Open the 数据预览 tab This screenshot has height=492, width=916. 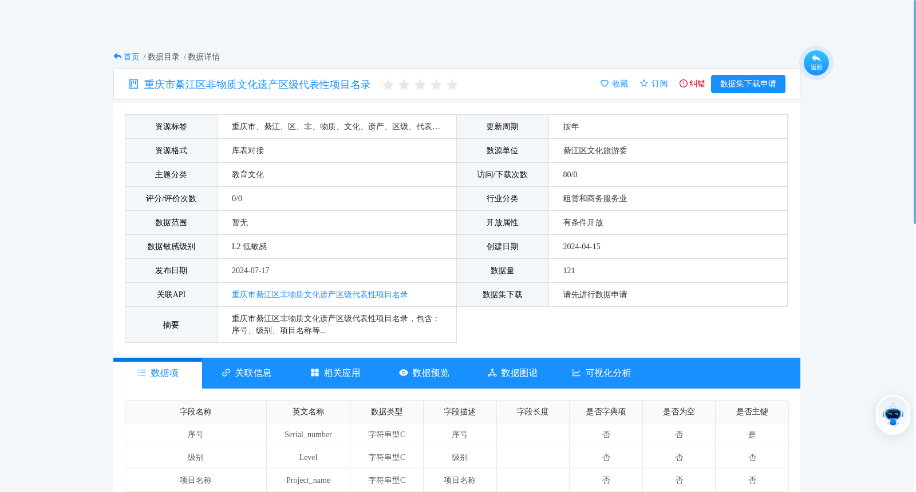424,373
